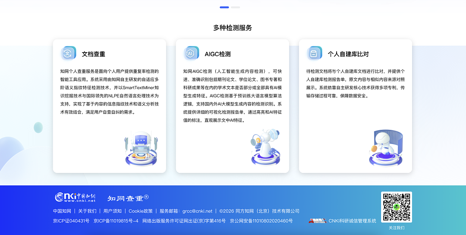Open the 用户须知 footer link

112,211
